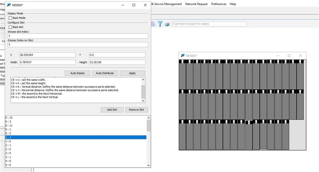
Task: Click the notes icon left of the filter
Action: pos(154,24)
